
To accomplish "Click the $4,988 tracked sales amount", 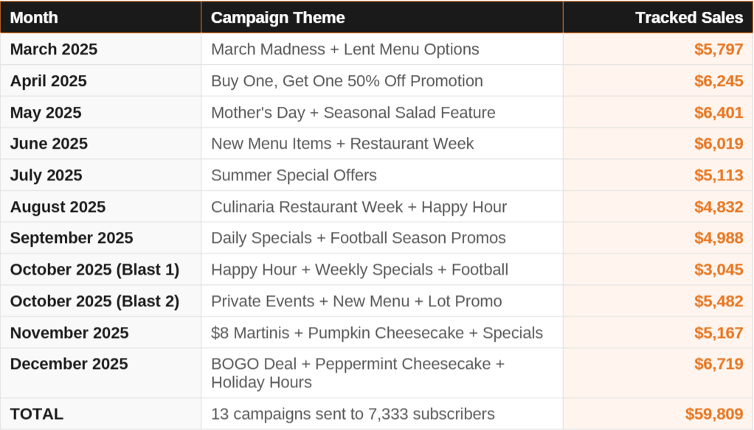I will [718, 238].
